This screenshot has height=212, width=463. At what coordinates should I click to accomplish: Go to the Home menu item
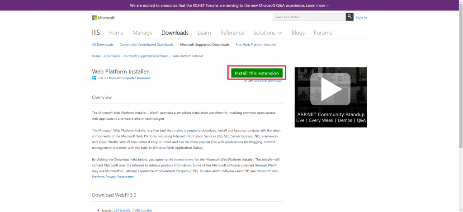click(x=116, y=33)
